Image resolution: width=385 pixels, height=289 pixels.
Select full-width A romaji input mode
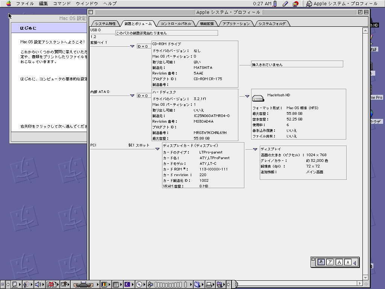pos(339,262)
